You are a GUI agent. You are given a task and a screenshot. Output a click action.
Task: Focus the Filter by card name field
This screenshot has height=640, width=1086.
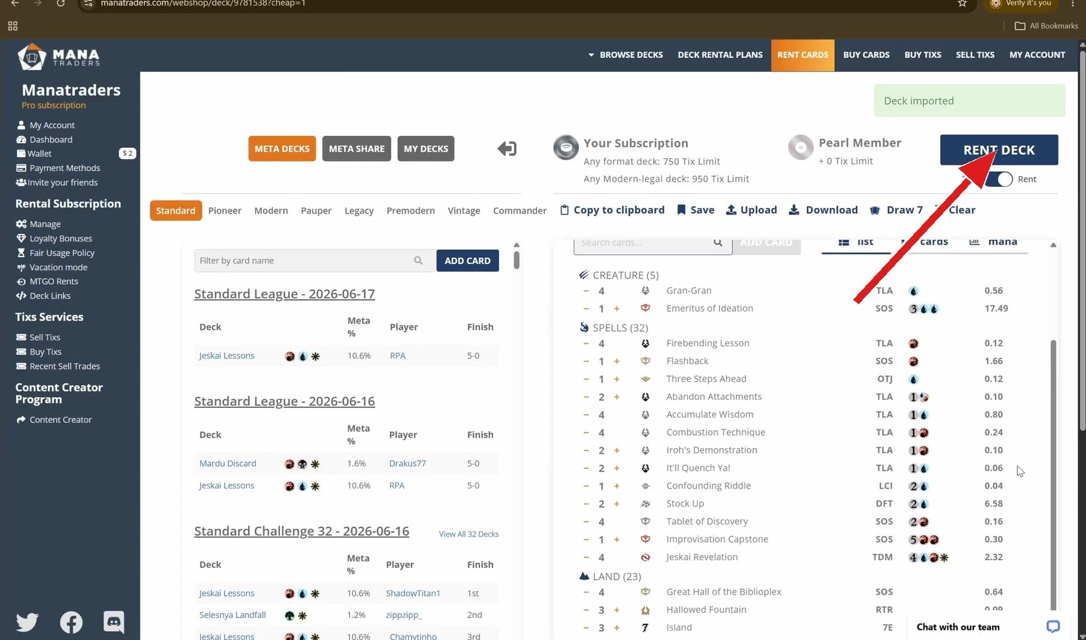coord(315,260)
